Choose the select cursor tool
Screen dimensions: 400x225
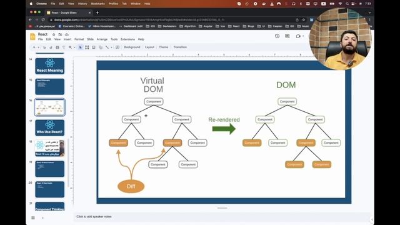click(81, 47)
